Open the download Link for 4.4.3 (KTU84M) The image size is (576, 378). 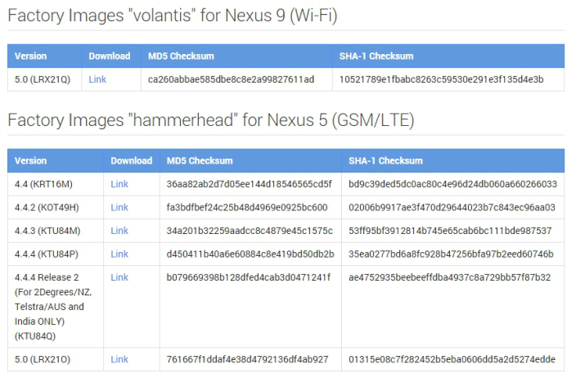click(x=119, y=231)
